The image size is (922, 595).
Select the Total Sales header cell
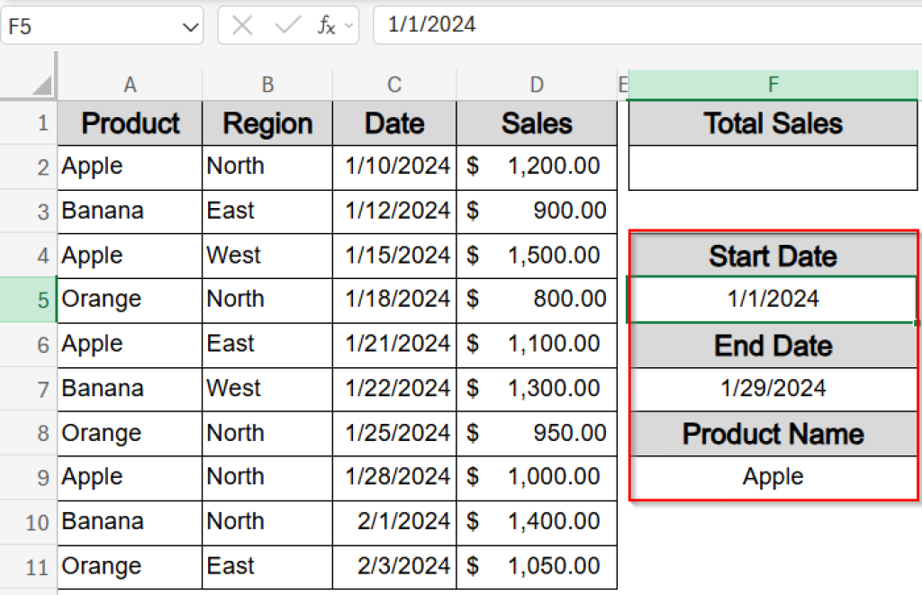click(x=773, y=123)
